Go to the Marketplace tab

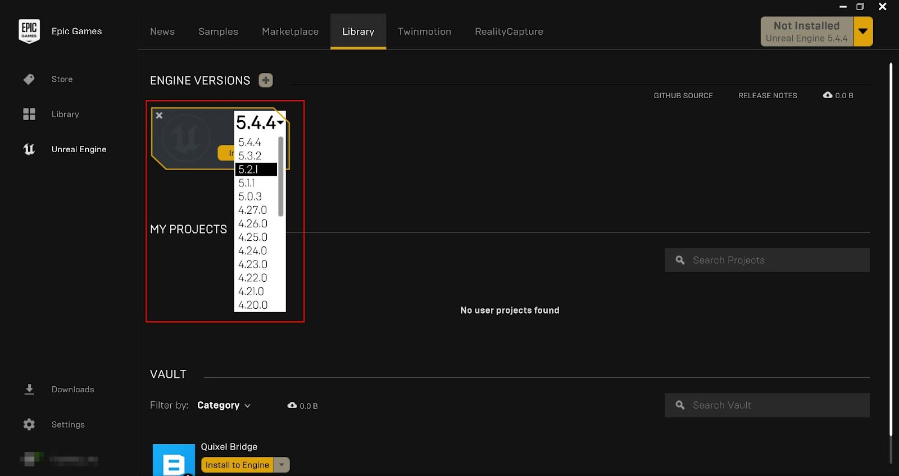click(x=290, y=31)
